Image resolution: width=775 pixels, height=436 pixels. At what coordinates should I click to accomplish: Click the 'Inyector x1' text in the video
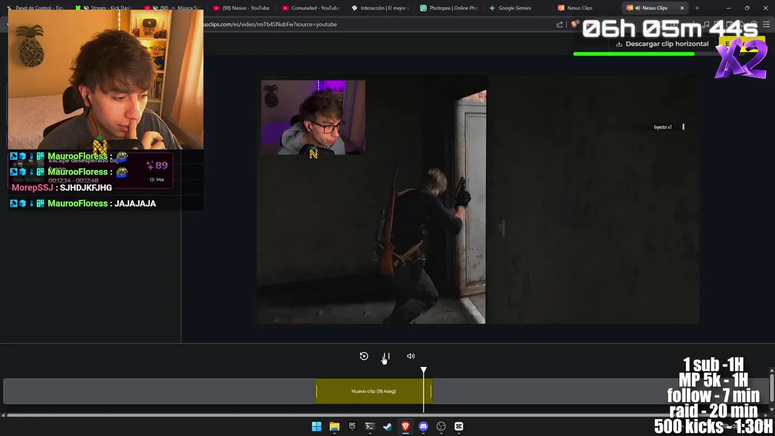(x=662, y=127)
